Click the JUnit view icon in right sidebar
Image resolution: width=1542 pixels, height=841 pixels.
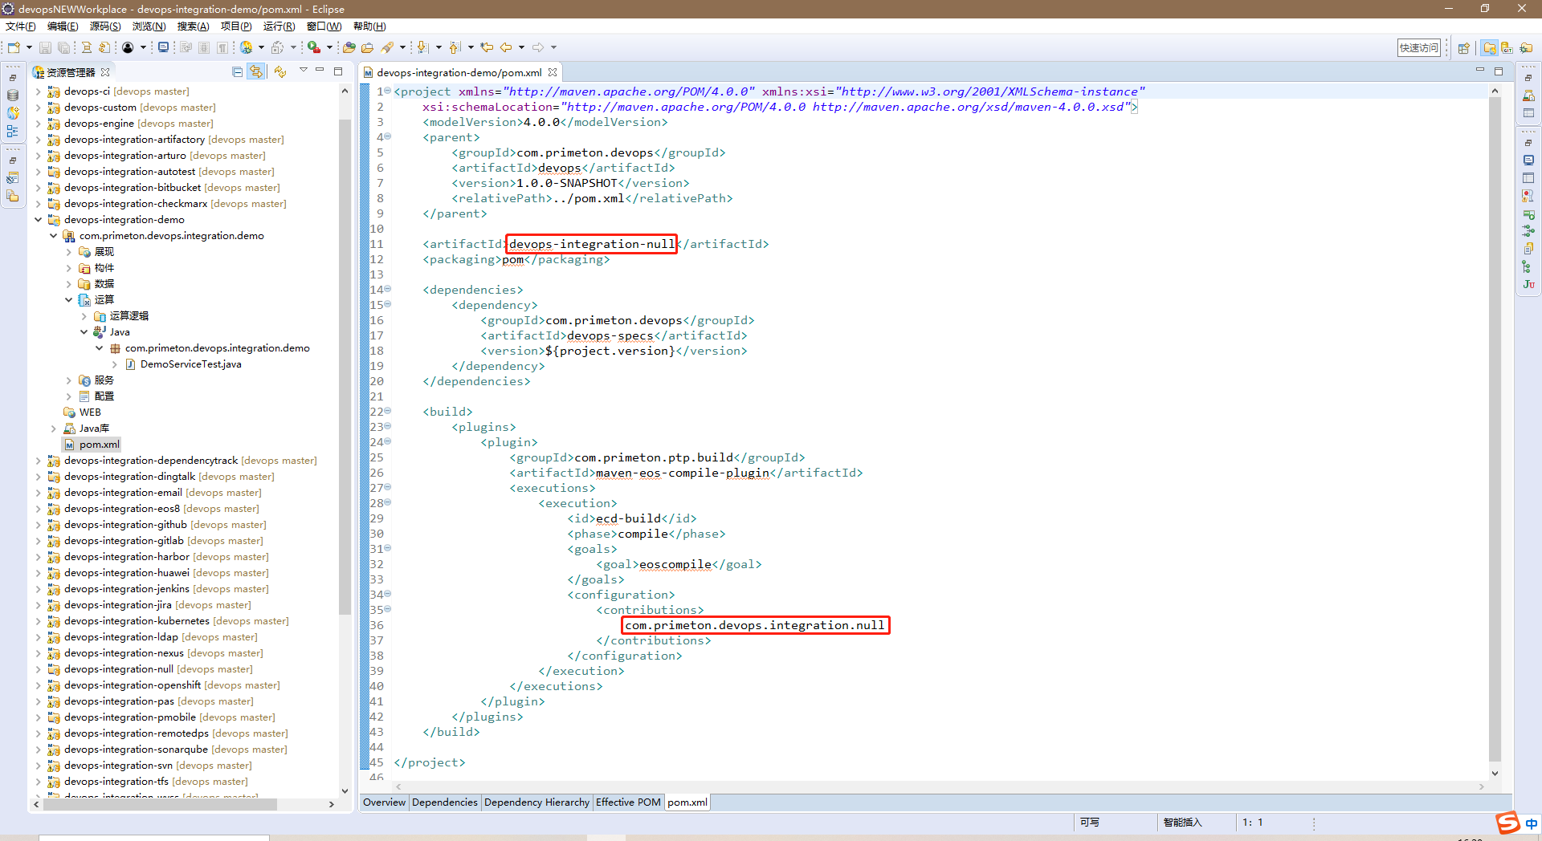click(1528, 285)
